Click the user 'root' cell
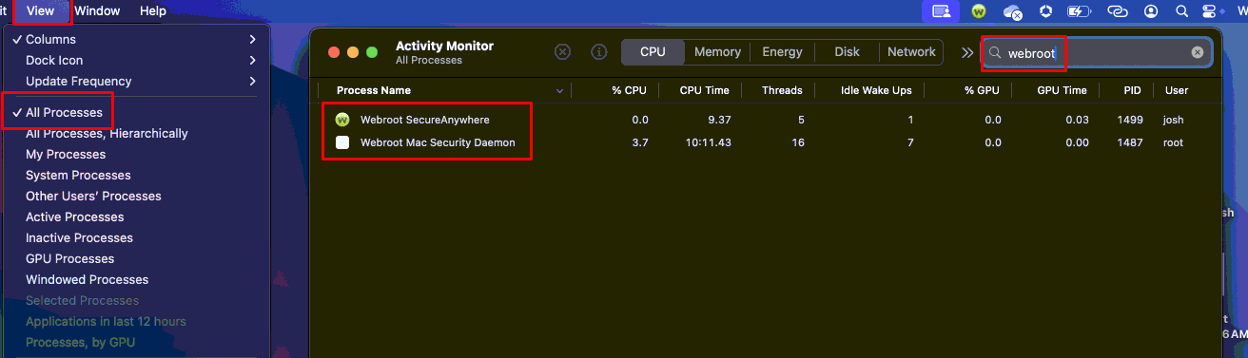The height and width of the screenshot is (358, 1248). tap(1175, 142)
